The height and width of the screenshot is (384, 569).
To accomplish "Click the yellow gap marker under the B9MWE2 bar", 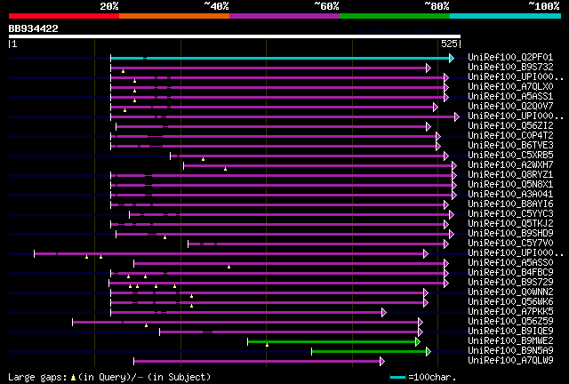I will pos(267,345).
